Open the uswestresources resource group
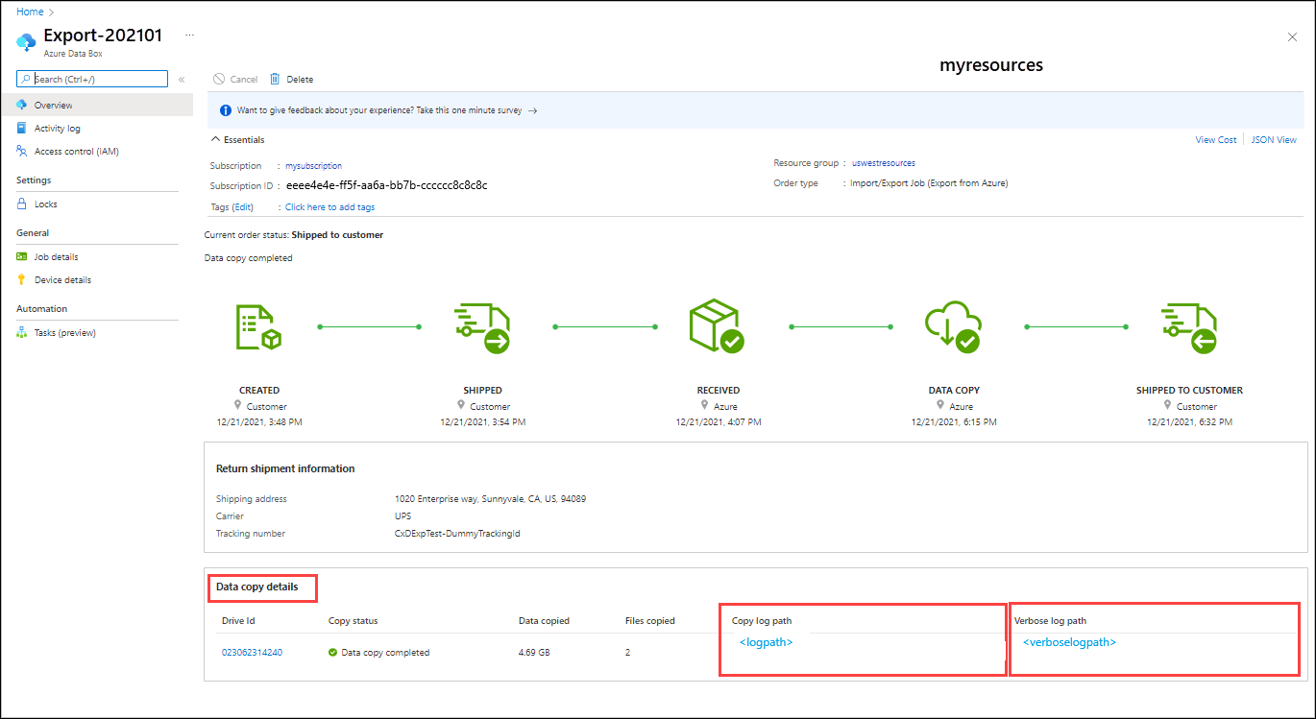 click(883, 162)
